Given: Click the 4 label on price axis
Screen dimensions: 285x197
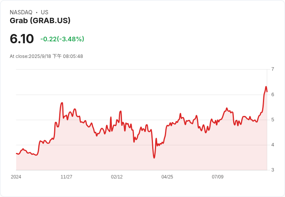Looking at the screenshot, I should tap(273, 145).
